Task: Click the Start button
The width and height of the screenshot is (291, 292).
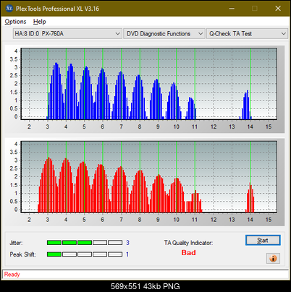Action: (263, 240)
